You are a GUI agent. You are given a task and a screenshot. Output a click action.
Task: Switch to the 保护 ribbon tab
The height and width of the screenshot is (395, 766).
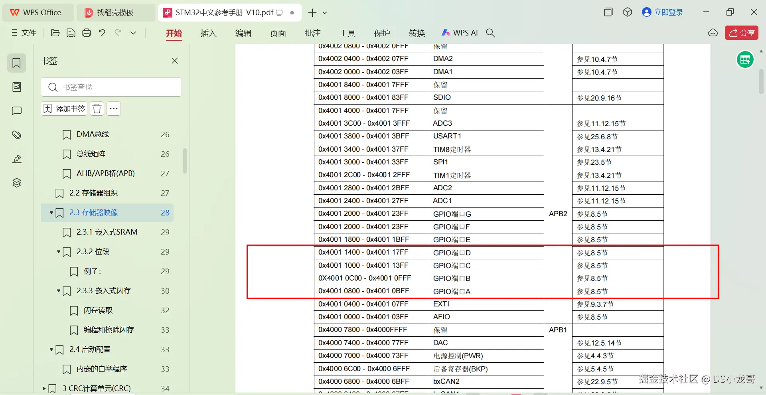(x=382, y=33)
